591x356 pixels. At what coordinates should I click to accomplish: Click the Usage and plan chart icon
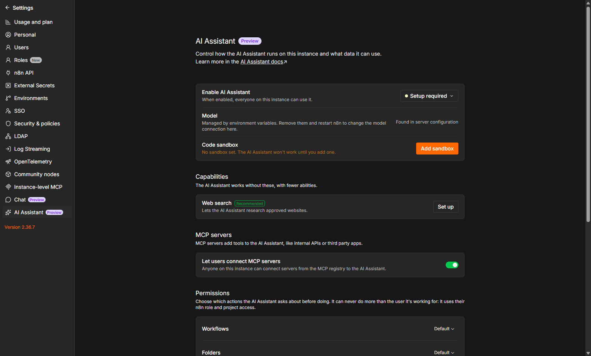click(x=8, y=22)
